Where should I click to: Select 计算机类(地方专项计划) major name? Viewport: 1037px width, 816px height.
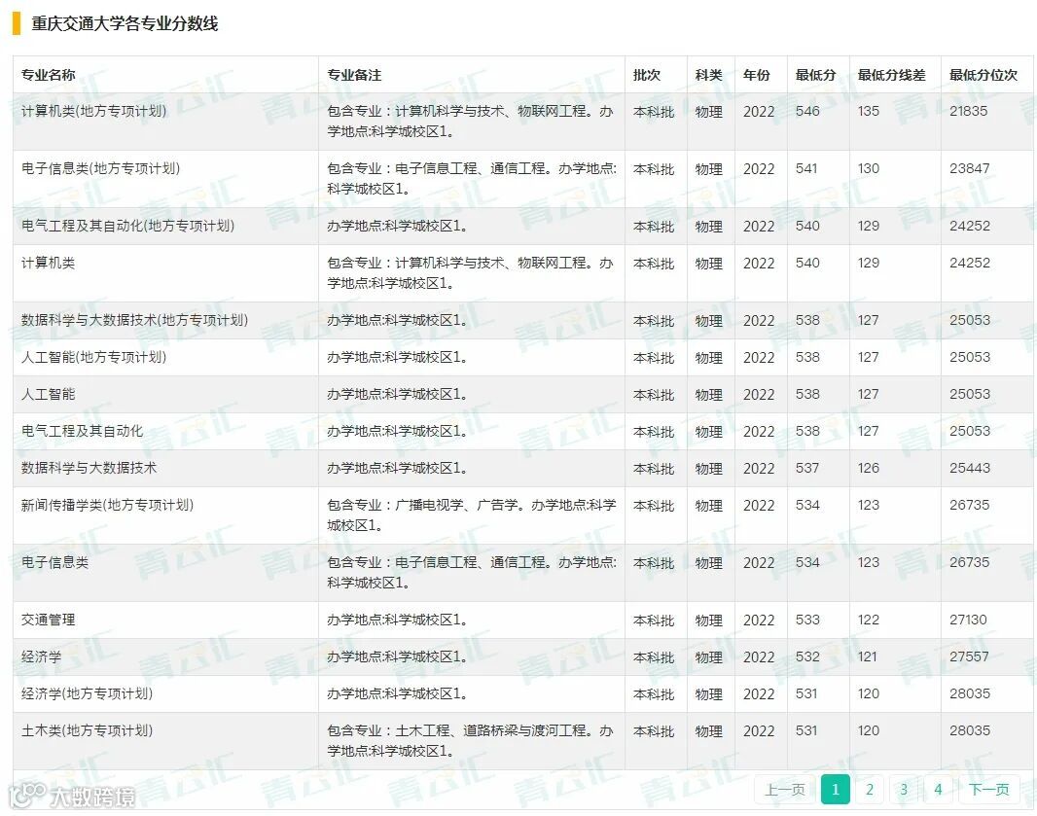click(x=94, y=111)
